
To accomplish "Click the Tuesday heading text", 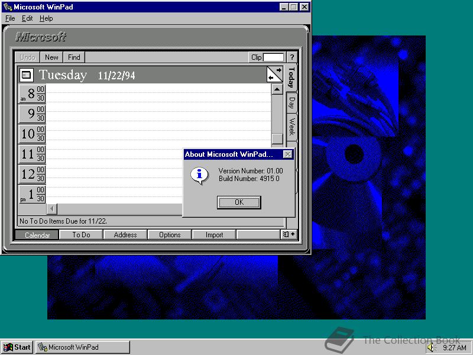I will (63, 75).
